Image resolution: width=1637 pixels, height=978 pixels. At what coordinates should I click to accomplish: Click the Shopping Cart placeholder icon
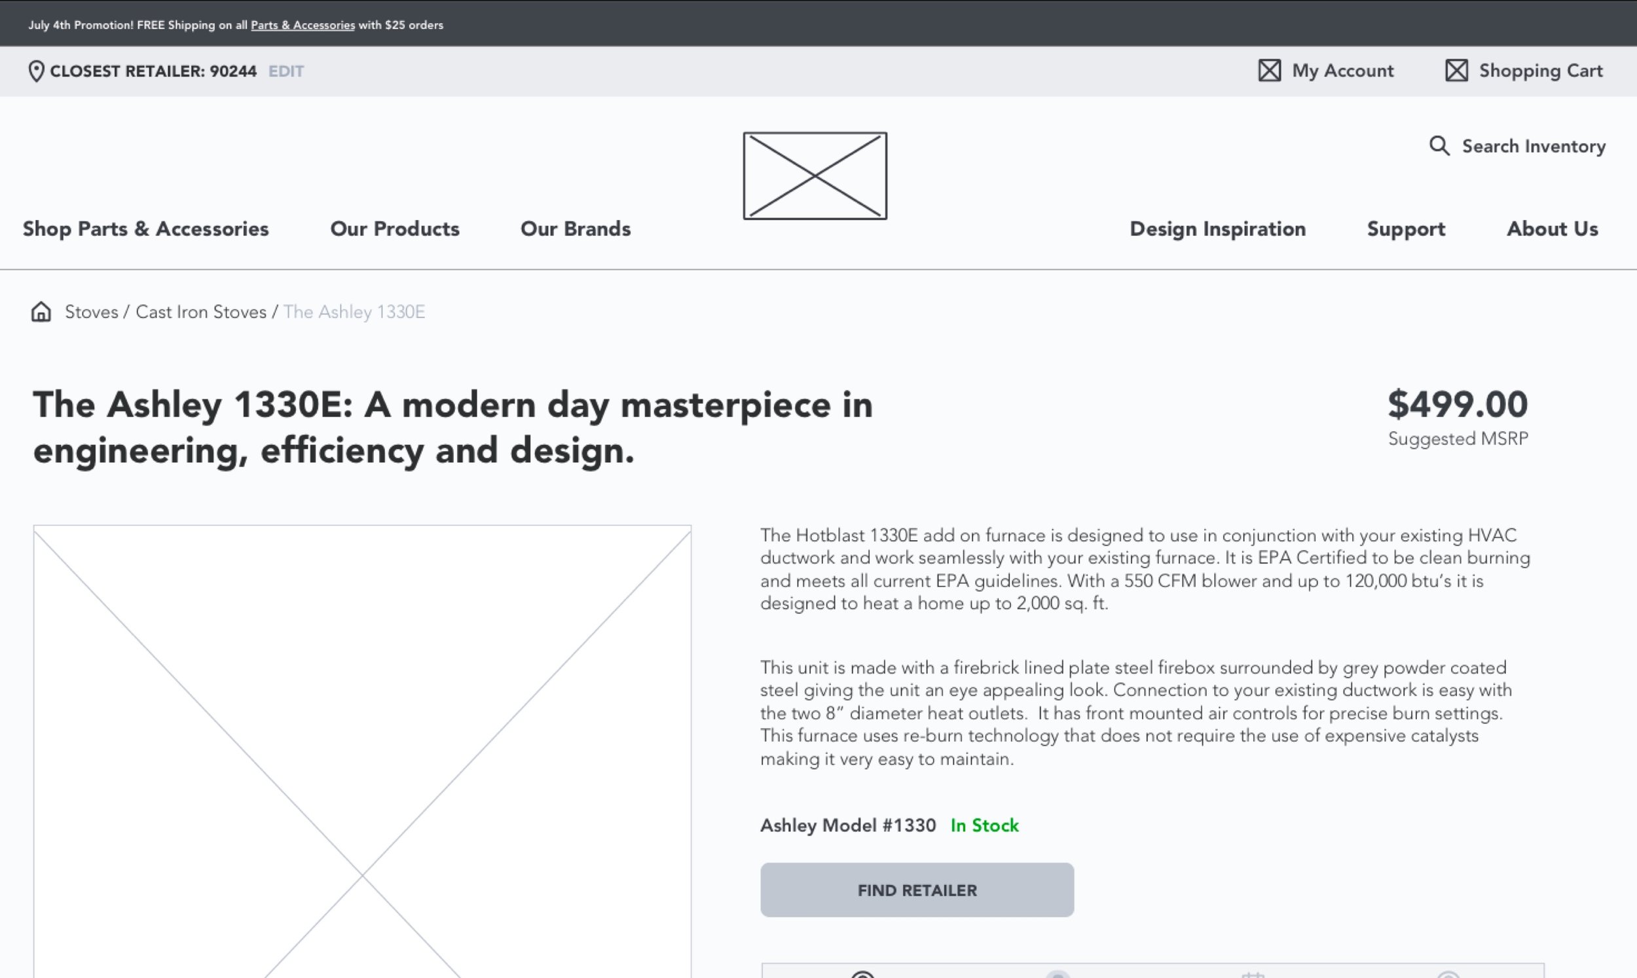[1456, 71]
